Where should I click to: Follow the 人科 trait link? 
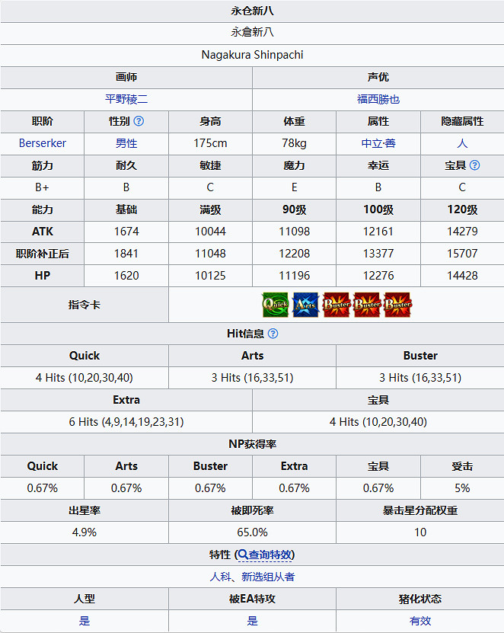pyautogui.click(x=220, y=577)
